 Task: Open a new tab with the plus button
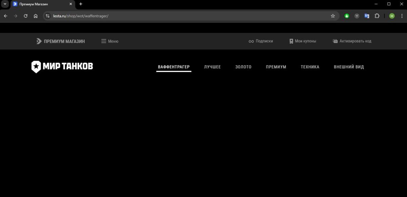pos(81,4)
